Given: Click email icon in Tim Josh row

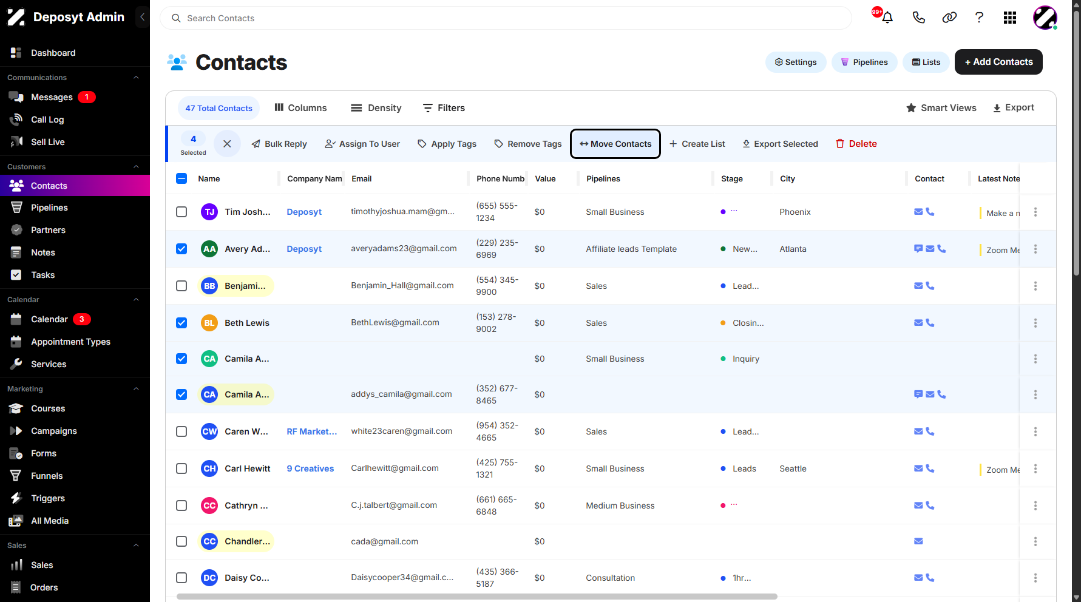Looking at the screenshot, I should click(918, 212).
